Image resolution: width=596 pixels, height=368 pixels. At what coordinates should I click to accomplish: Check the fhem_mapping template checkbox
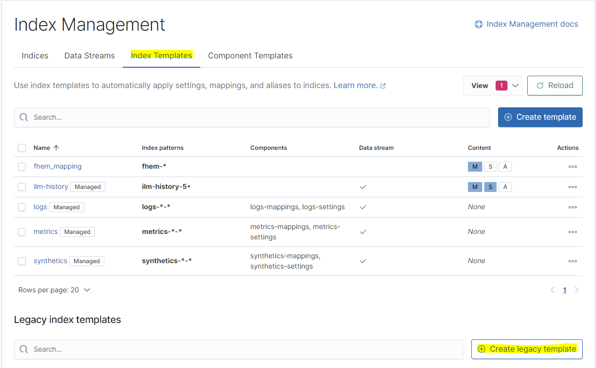click(x=22, y=167)
